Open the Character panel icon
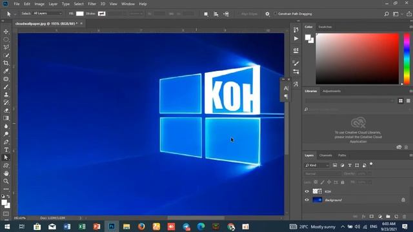The image size is (413, 232). (x=286, y=88)
